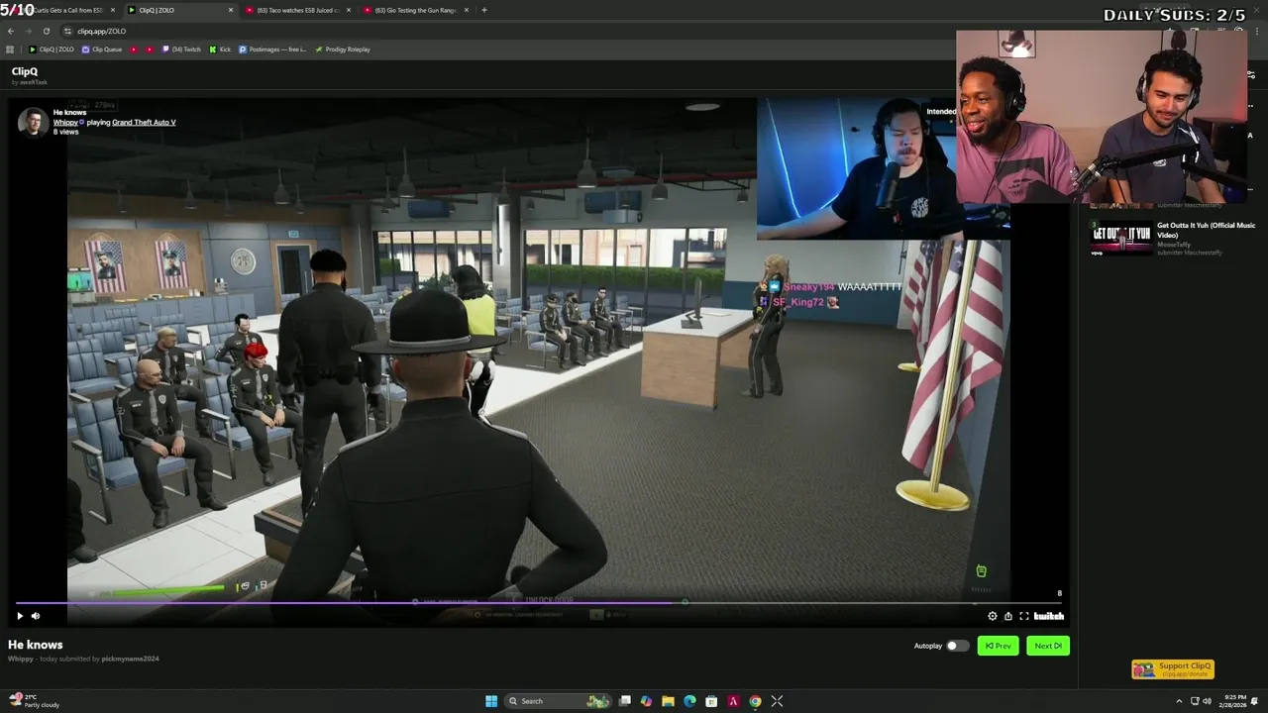Open a new browser tab
Image resolution: width=1268 pixels, height=713 pixels.
483,10
